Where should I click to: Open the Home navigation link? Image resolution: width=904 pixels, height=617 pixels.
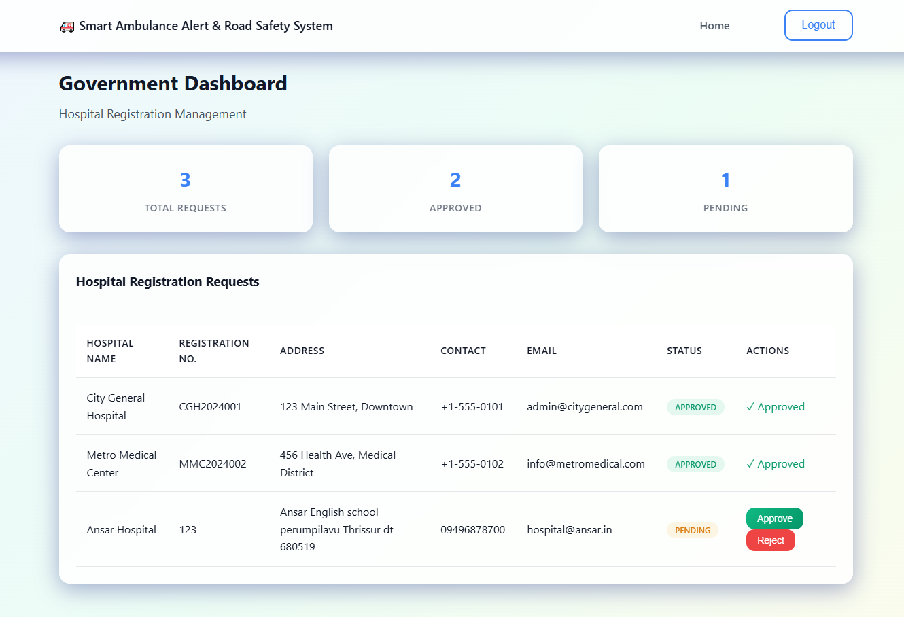(x=714, y=26)
